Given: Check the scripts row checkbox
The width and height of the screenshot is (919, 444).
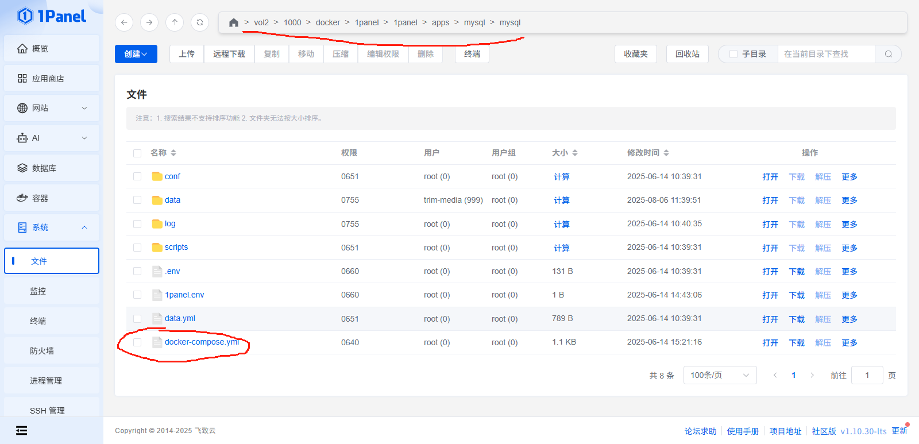Looking at the screenshot, I should (x=137, y=248).
